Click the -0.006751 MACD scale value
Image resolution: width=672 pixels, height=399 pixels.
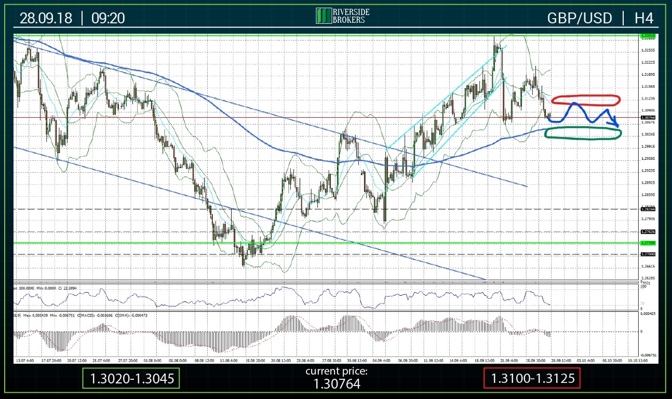pyautogui.click(x=649, y=355)
